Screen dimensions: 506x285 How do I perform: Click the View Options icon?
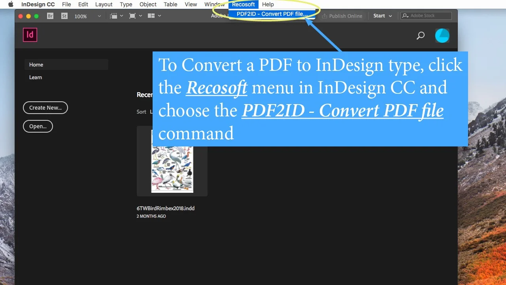point(114,16)
